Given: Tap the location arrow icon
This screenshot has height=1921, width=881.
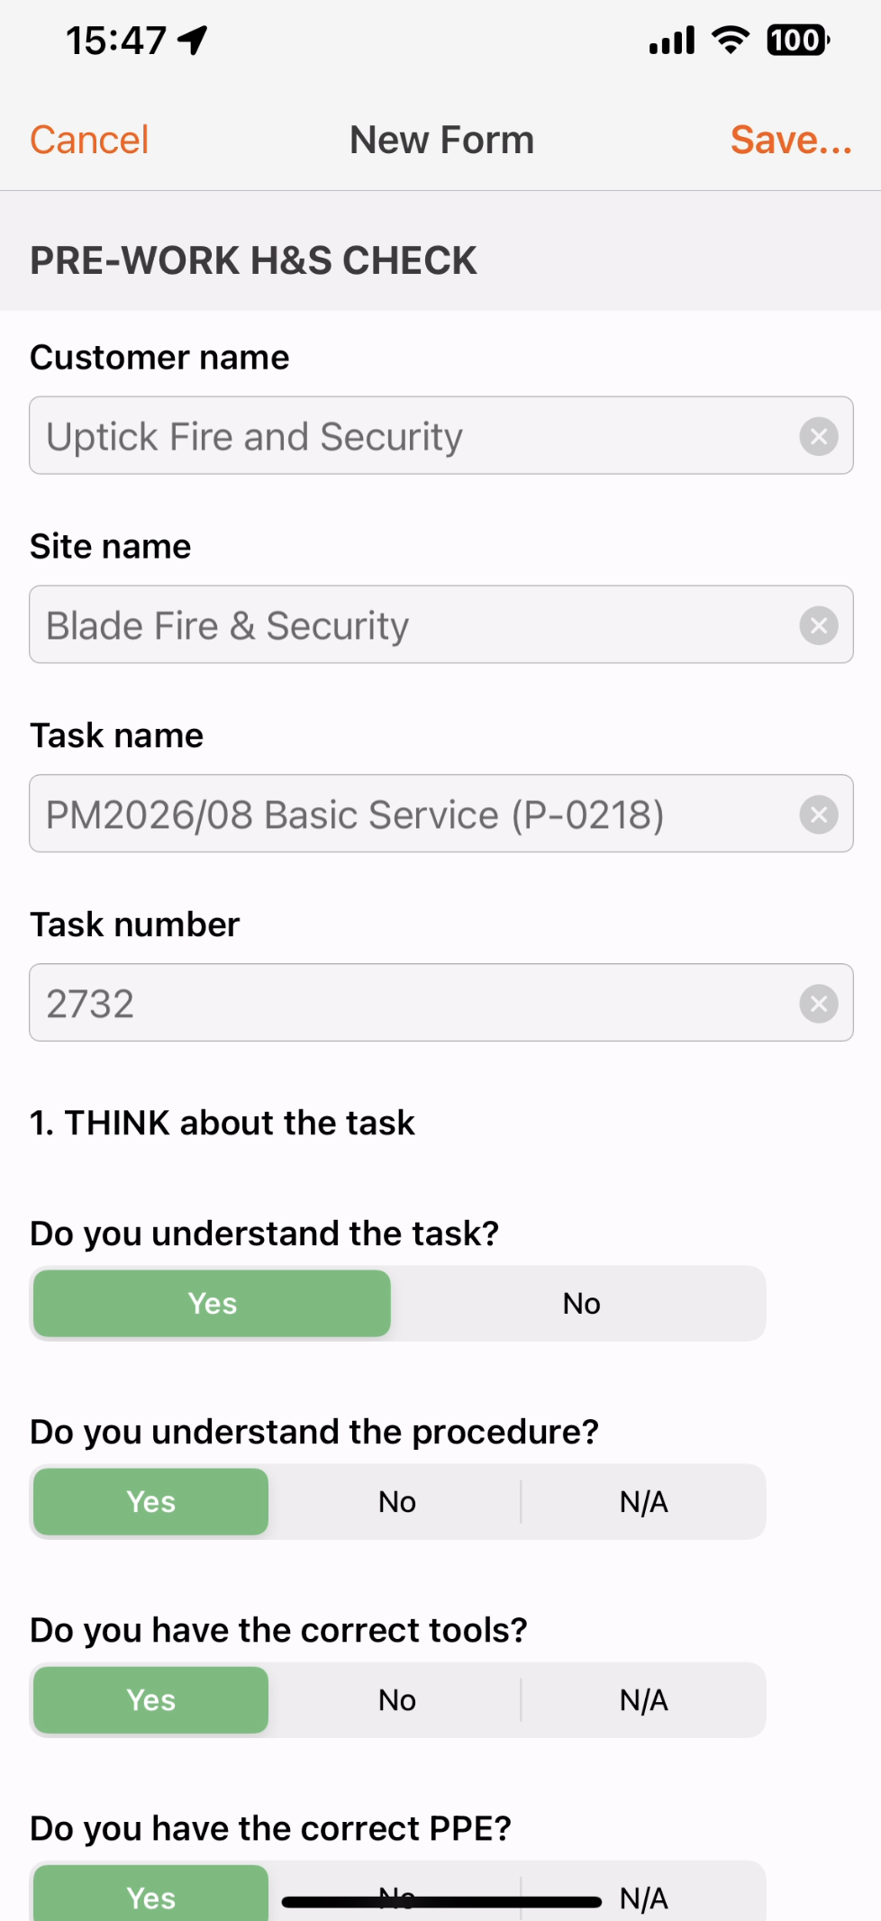Looking at the screenshot, I should click(193, 40).
